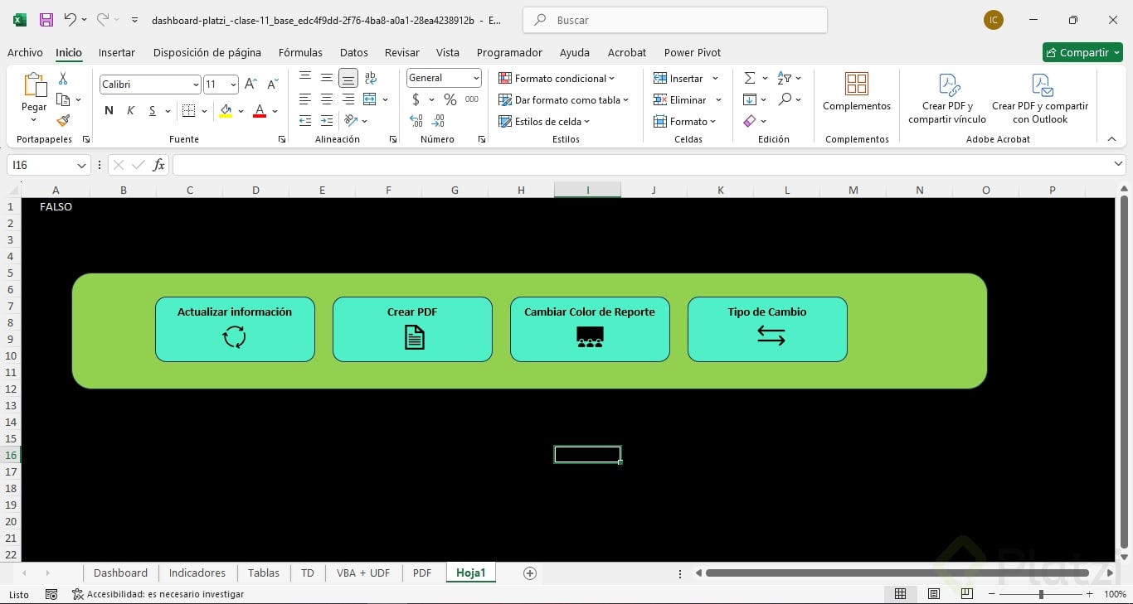Open the General number format dropdown
The height and width of the screenshot is (604, 1133).
point(476,78)
